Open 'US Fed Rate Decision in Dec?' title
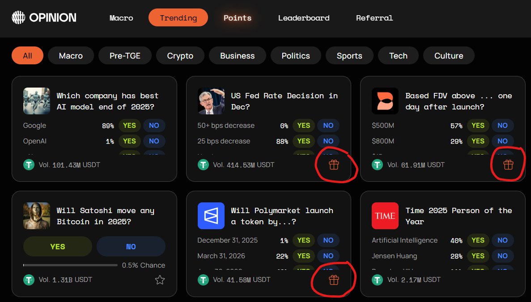Image resolution: width=531 pixels, height=302 pixels. click(284, 101)
